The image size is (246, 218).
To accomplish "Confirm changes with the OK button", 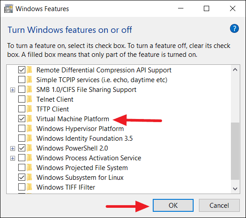I will [x=173, y=205].
